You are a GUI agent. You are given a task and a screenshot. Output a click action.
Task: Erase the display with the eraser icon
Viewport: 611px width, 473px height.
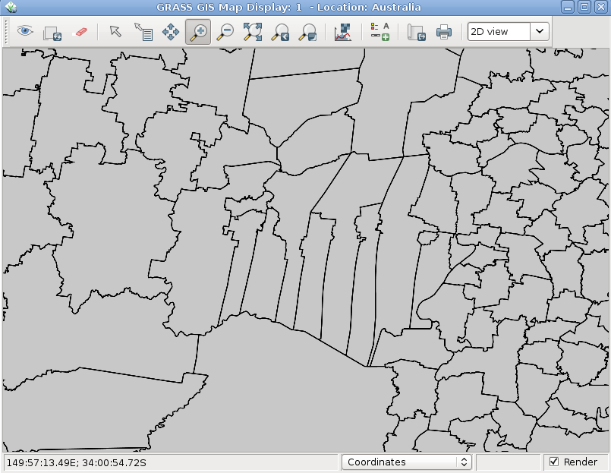(80, 32)
